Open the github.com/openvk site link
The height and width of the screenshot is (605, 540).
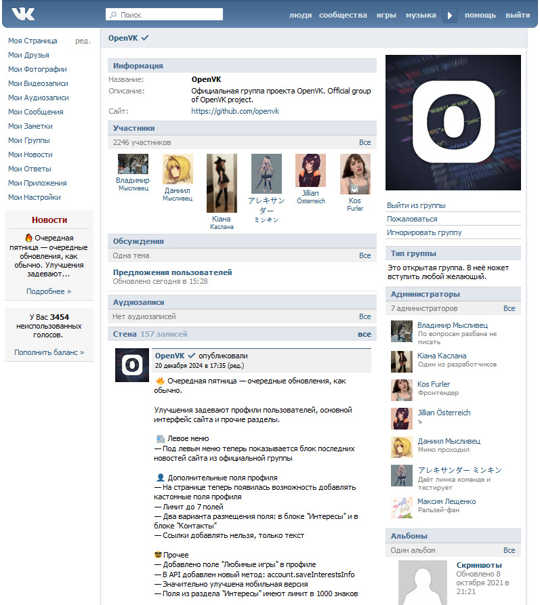tap(235, 111)
